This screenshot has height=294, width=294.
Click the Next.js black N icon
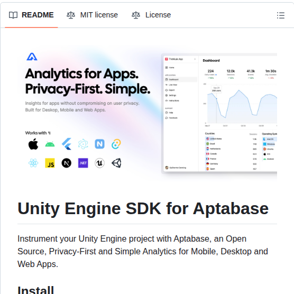pos(67,163)
